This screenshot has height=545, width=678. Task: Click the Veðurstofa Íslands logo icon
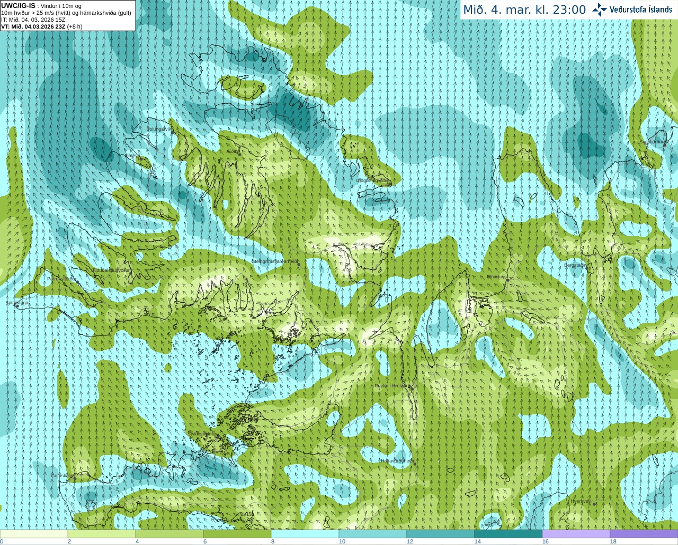[600, 10]
